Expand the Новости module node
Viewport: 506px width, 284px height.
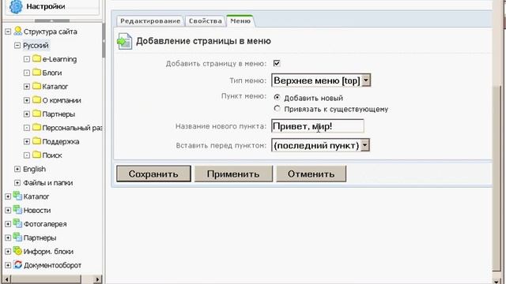[8, 211]
